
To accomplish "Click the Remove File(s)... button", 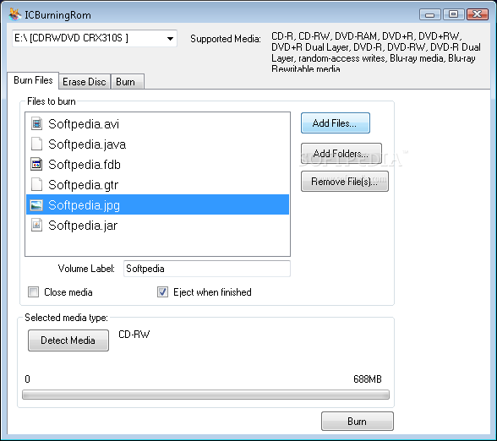I will (345, 181).
